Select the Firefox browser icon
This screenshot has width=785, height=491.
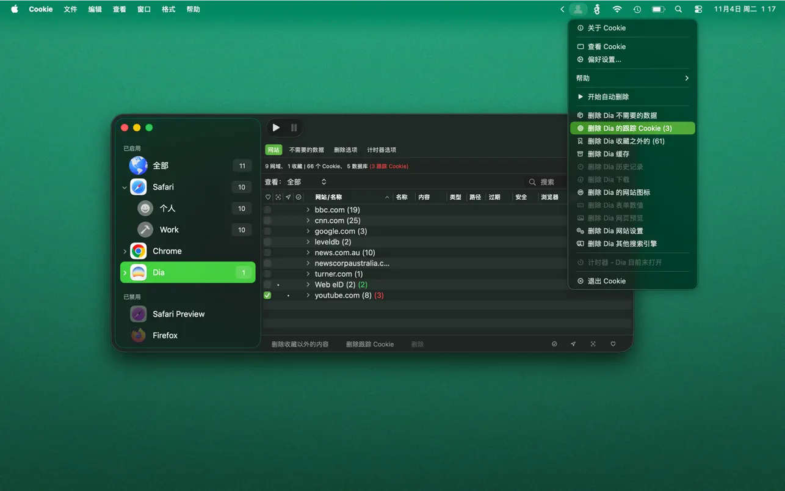click(x=139, y=335)
